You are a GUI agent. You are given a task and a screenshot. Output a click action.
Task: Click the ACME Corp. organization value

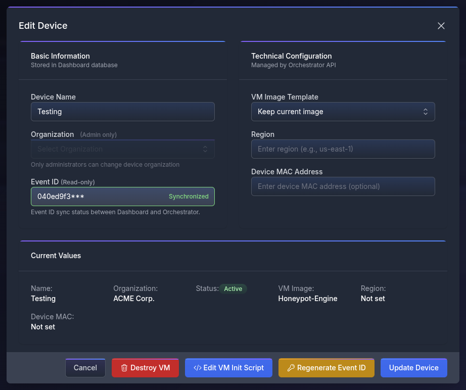pyautogui.click(x=133, y=299)
